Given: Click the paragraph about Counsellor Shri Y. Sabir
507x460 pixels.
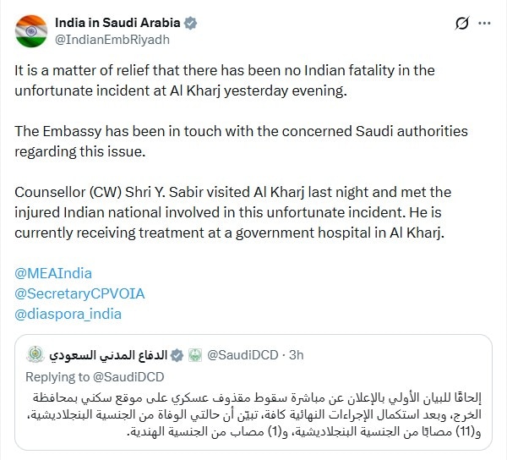Looking at the screenshot, I should 241,213.
